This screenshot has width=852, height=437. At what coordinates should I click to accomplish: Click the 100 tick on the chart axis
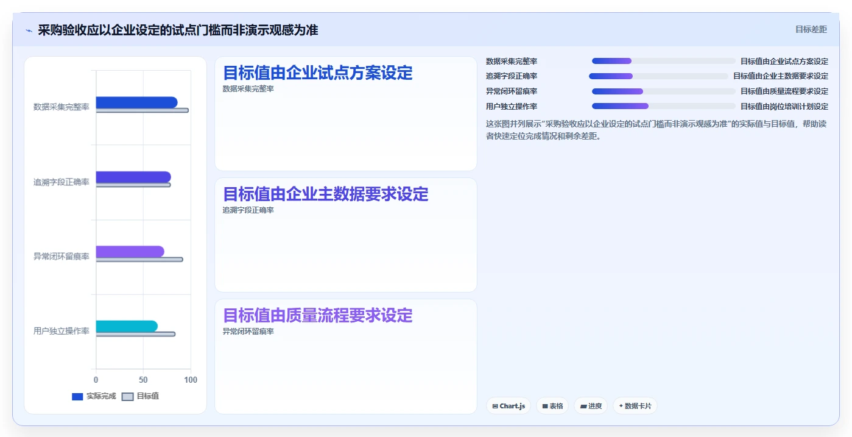(191, 380)
